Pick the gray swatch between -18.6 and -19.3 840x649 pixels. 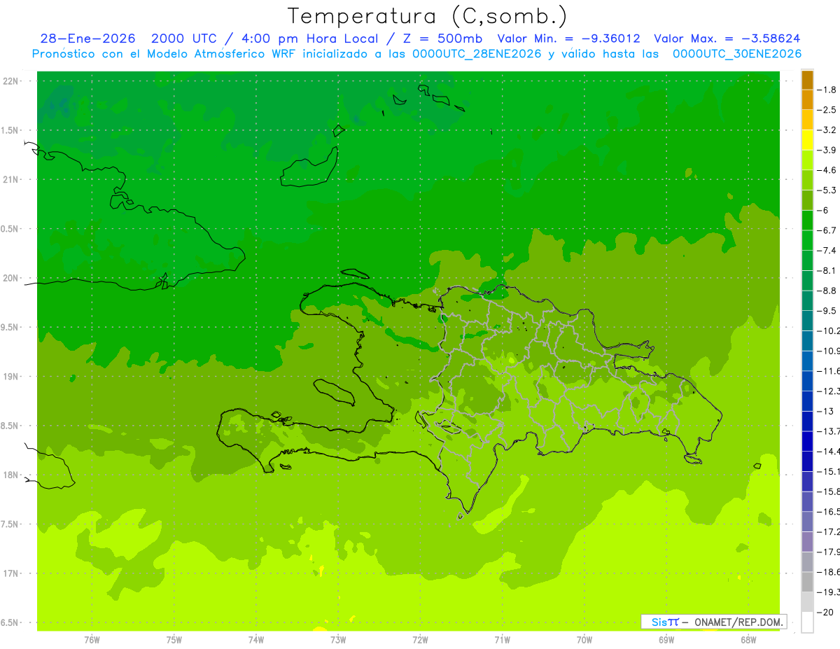(x=807, y=582)
